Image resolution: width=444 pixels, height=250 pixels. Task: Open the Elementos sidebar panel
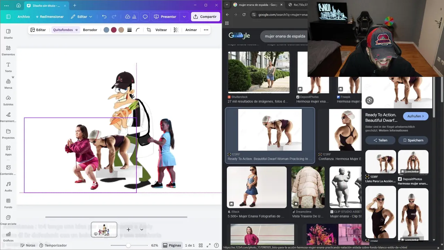[8, 50]
